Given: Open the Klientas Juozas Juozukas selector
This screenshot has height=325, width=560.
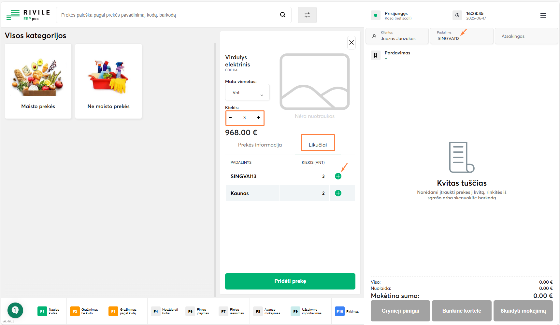Looking at the screenshot, I should tap(397, 36).
